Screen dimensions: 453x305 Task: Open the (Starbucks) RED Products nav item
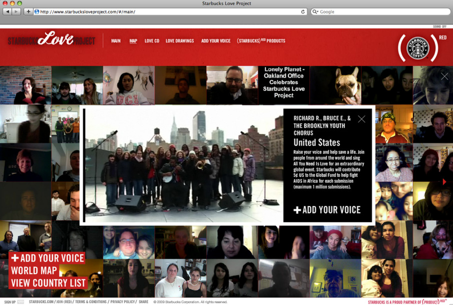(x=261, y=41)
